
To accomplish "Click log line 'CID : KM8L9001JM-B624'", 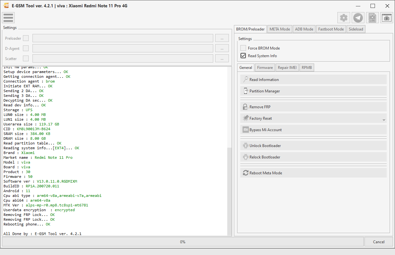I will tap(27, 129).
